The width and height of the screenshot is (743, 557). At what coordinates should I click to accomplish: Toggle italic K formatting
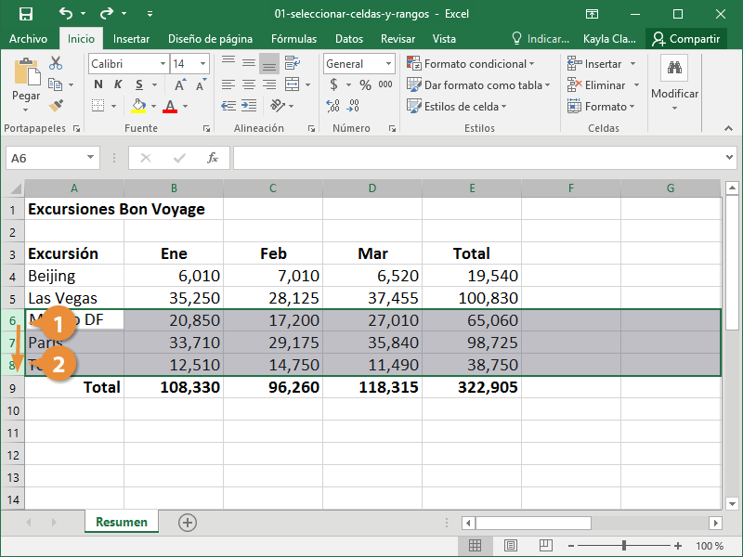pyautogui.click(x=120, y=85)
